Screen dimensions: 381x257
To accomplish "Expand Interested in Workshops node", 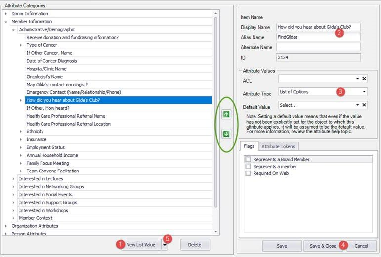I will [14, 211].
